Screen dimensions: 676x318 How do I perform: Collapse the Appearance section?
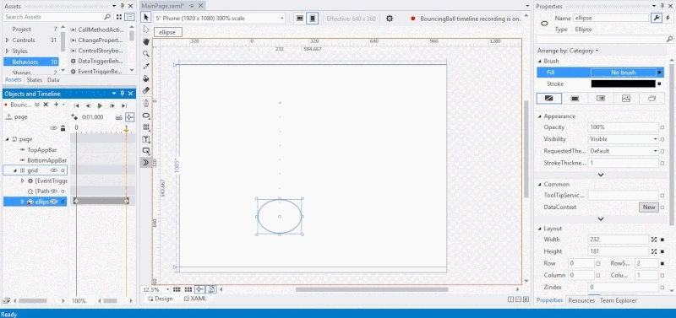[539, 116]
